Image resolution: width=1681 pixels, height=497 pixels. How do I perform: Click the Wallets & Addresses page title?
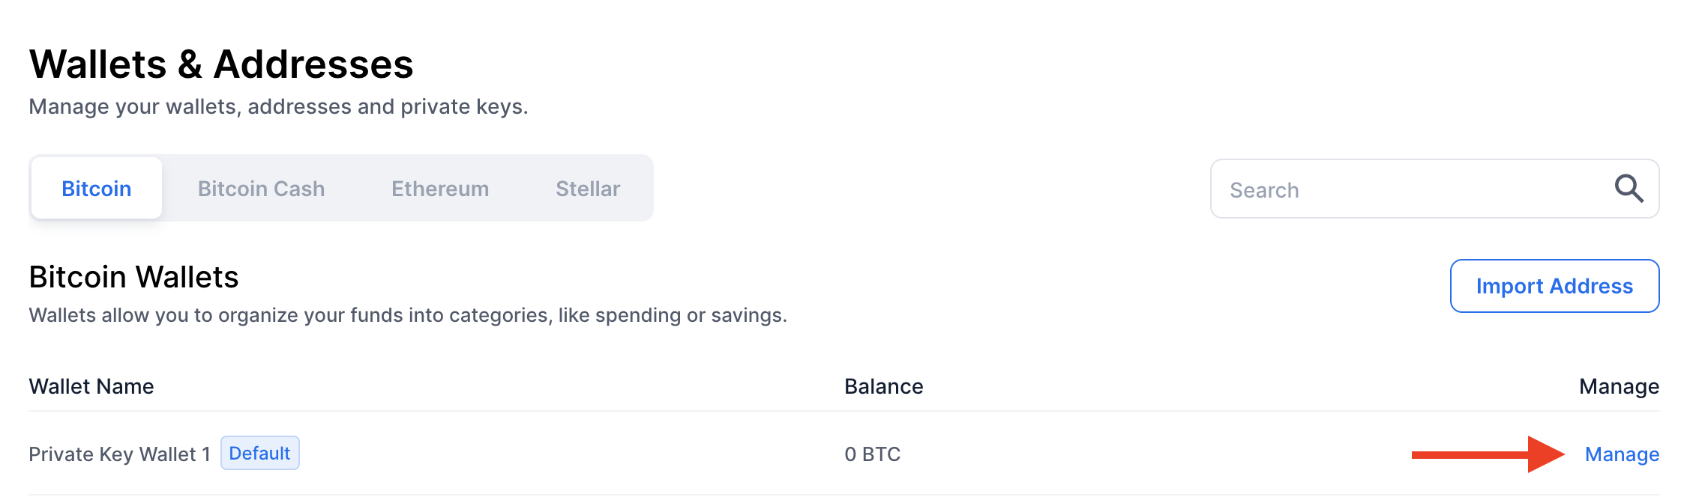coord(220,64)
